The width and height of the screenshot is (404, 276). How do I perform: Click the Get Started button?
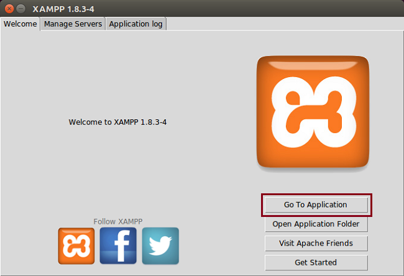point(316,262)
